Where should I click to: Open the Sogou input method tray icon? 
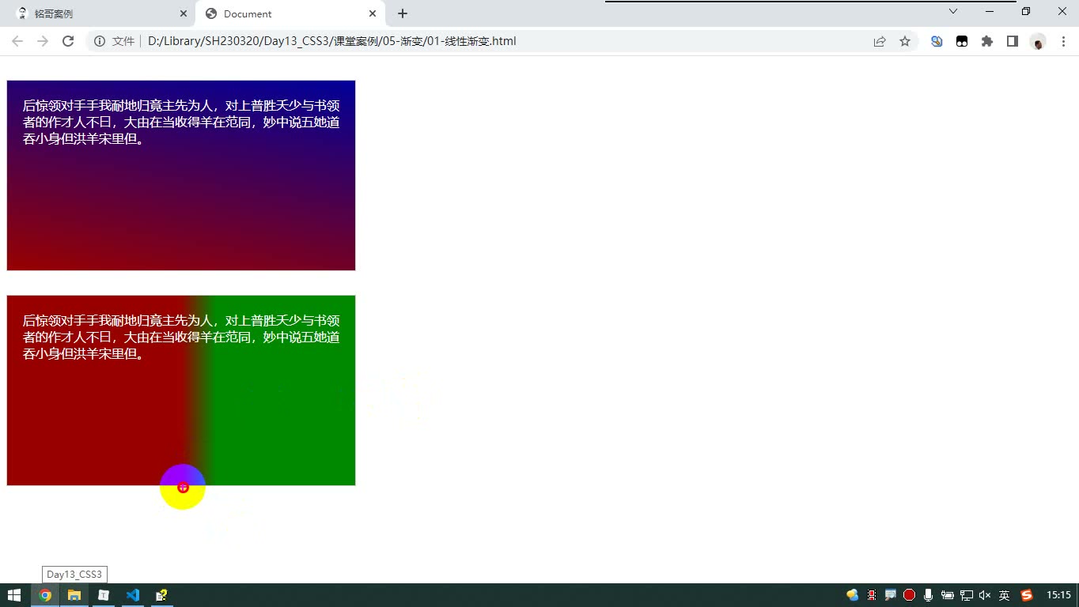[1027, 595]
